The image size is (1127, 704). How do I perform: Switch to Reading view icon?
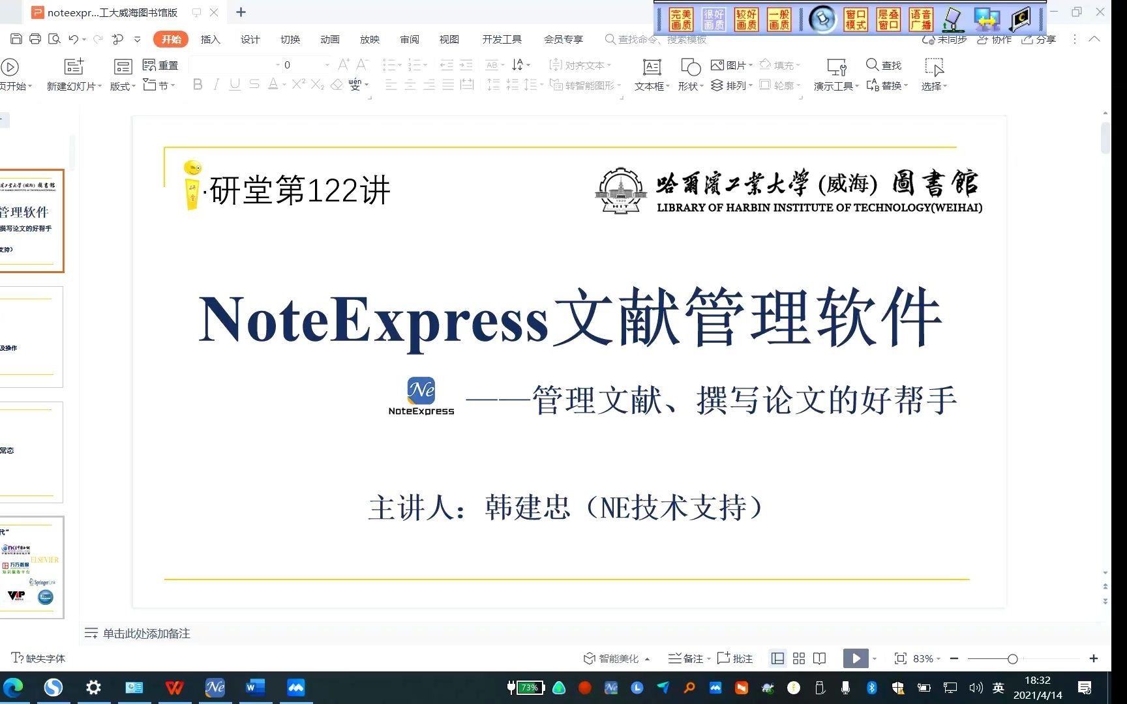(x=820, y=658)
